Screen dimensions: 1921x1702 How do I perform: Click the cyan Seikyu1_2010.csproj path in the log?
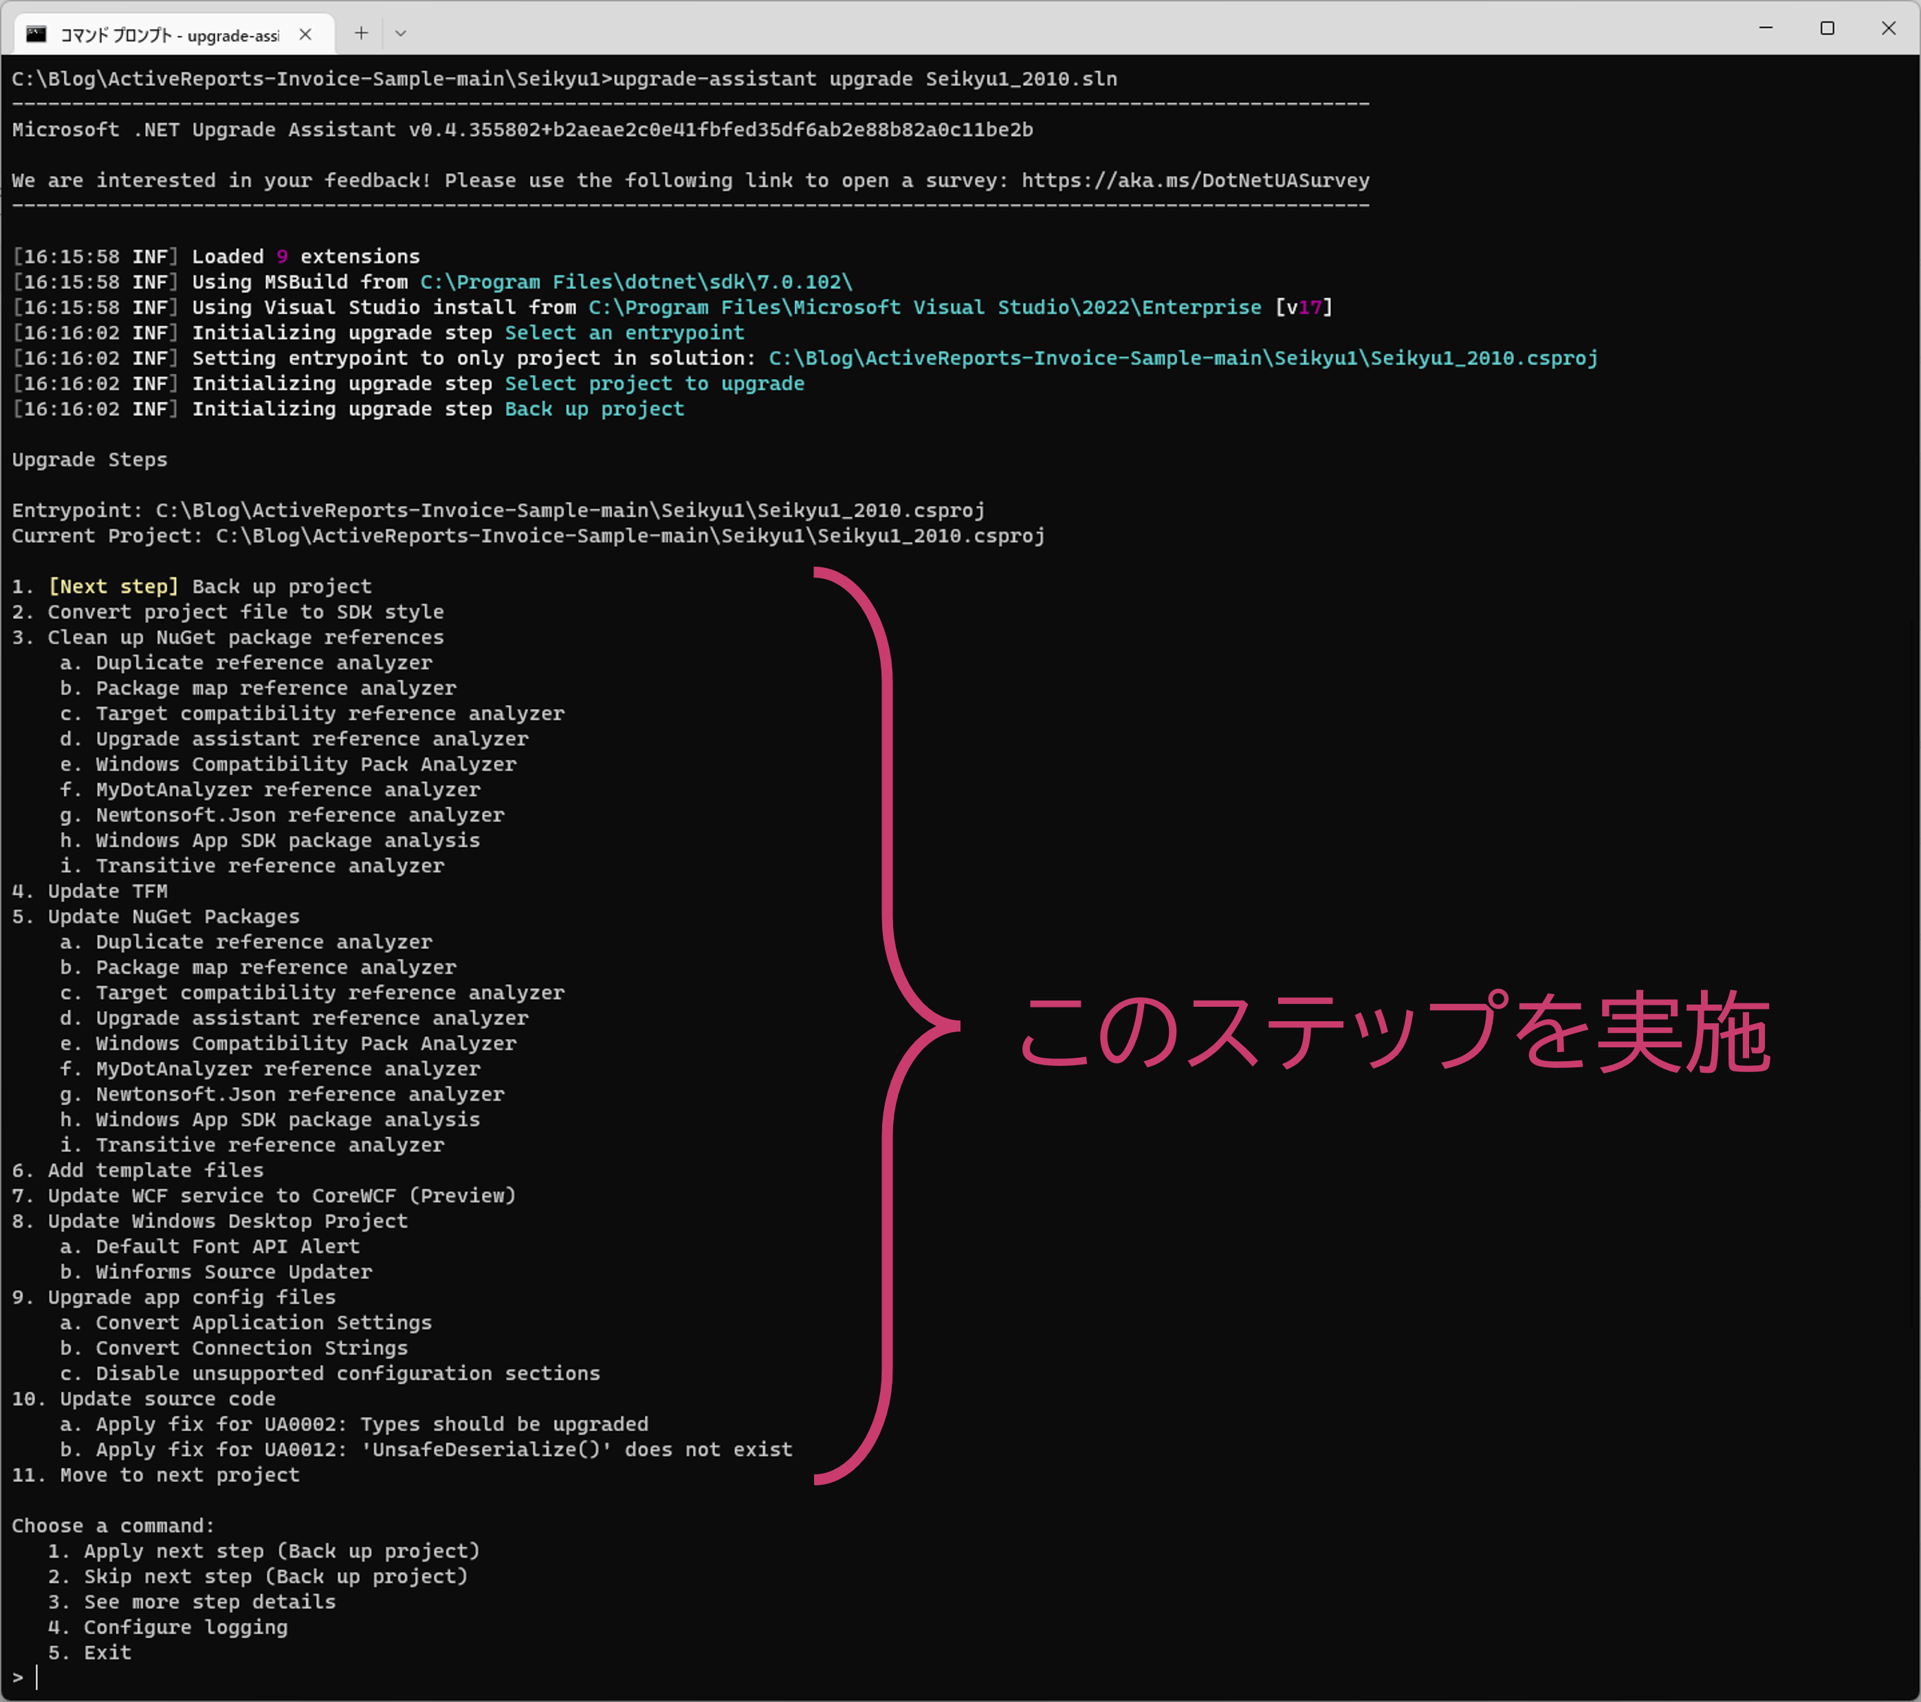1183,358
